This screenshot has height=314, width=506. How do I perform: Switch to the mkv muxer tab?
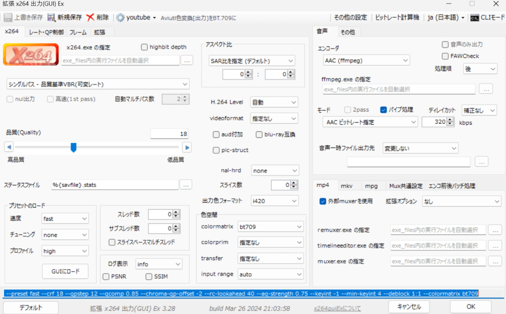[346, 186]
